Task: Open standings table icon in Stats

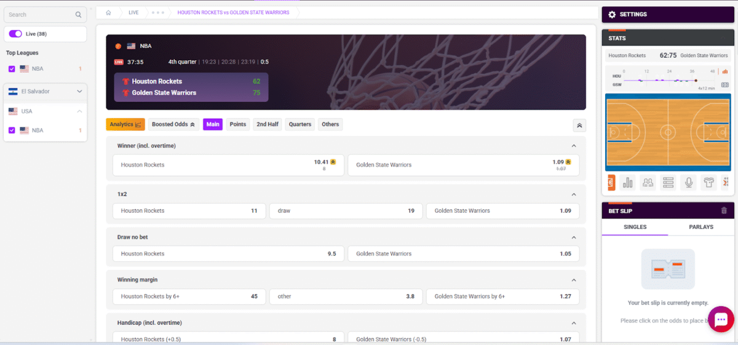Action: point(669,182)
